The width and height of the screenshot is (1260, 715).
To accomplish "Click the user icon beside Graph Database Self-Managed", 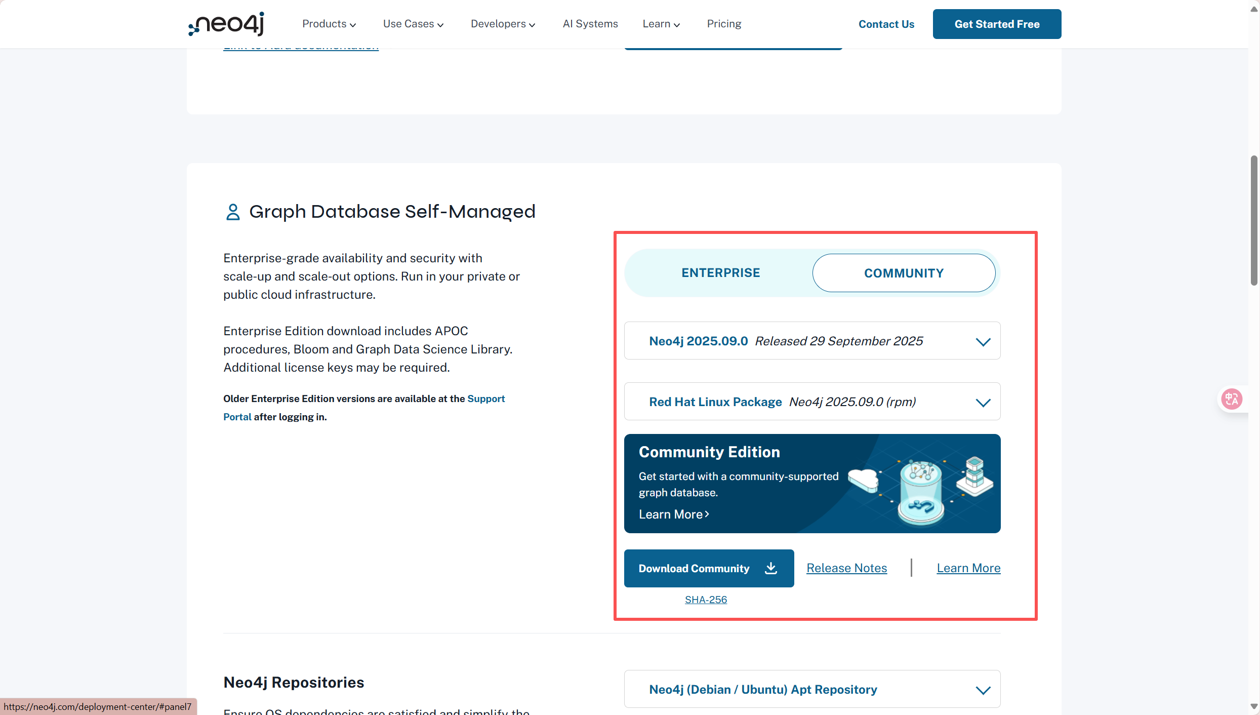I will click(232, 212).
